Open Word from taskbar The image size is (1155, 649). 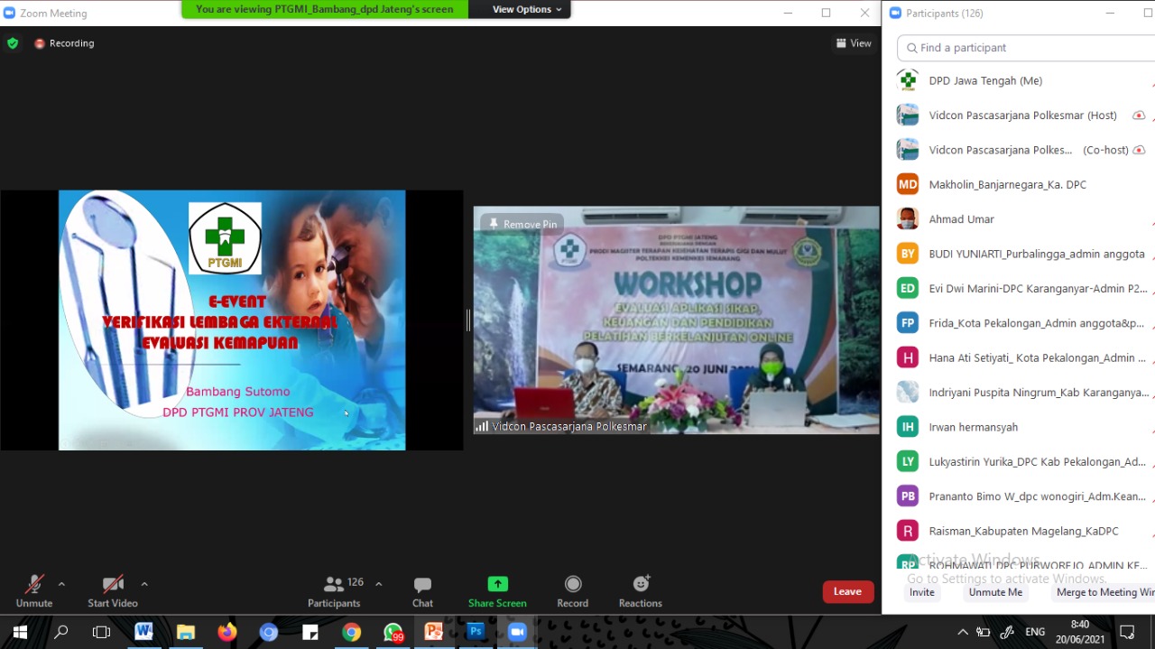(x=143, y=632)
